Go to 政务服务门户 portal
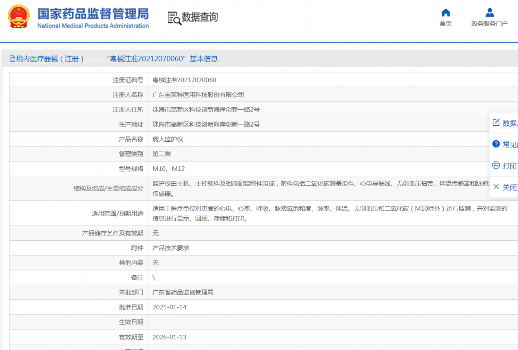 point(489,24)
